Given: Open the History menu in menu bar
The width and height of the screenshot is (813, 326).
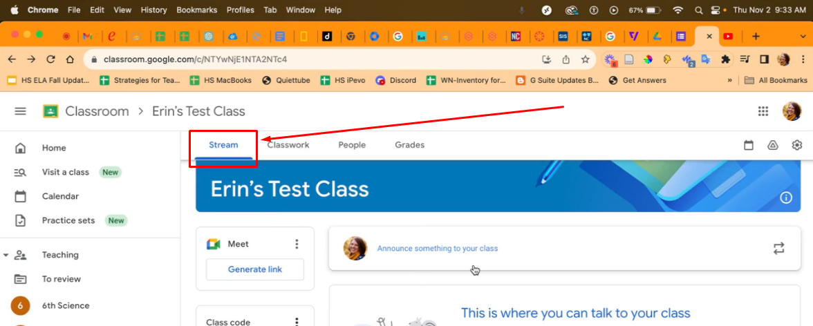Looking at the screenshot, I should 154,10.
